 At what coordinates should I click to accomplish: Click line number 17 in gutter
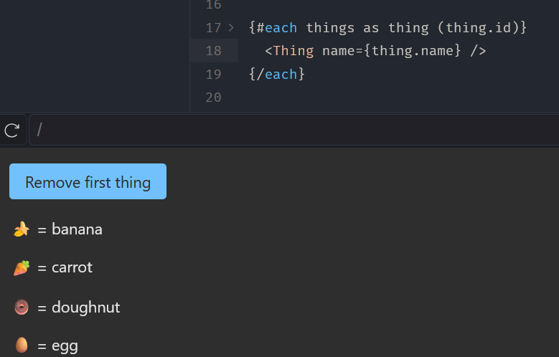[213, 28]
